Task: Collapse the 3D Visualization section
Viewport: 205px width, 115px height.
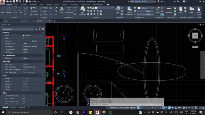Action: (42, 55)
